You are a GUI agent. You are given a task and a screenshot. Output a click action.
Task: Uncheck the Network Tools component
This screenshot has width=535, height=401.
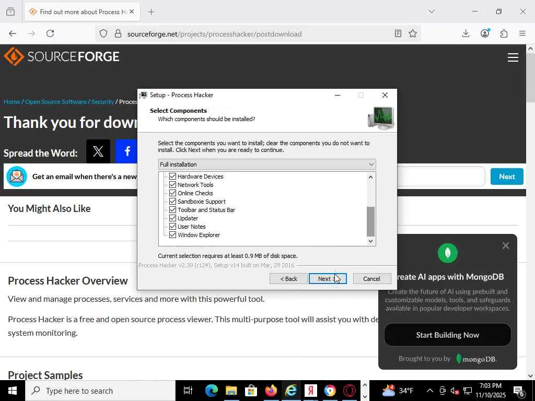point(172,185)
